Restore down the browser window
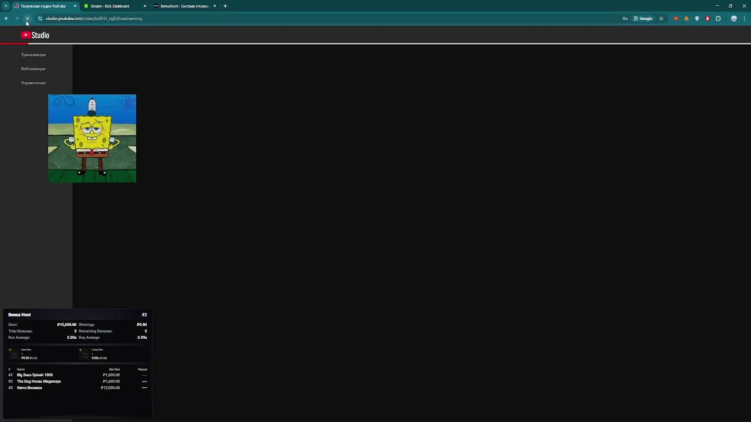The height and width of the screenshot is (422, 751). pos(730,6)
